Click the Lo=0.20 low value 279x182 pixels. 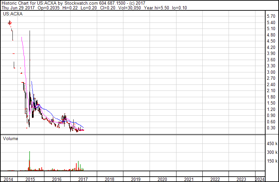tap(89, 8)
